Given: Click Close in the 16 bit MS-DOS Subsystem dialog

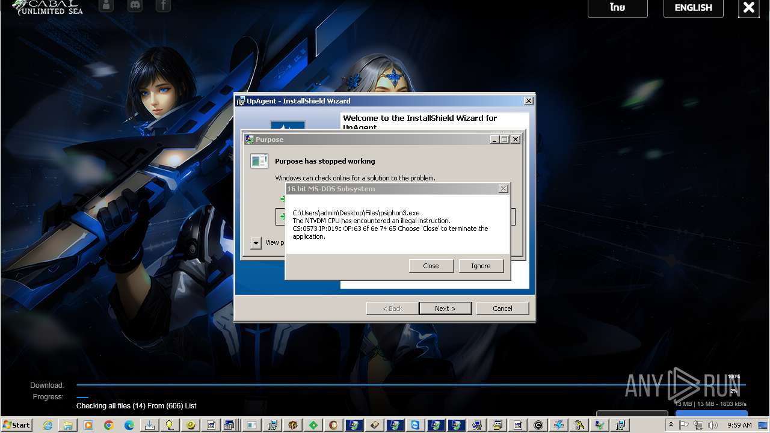Looking at the screenshot, I should coord(431,266).
